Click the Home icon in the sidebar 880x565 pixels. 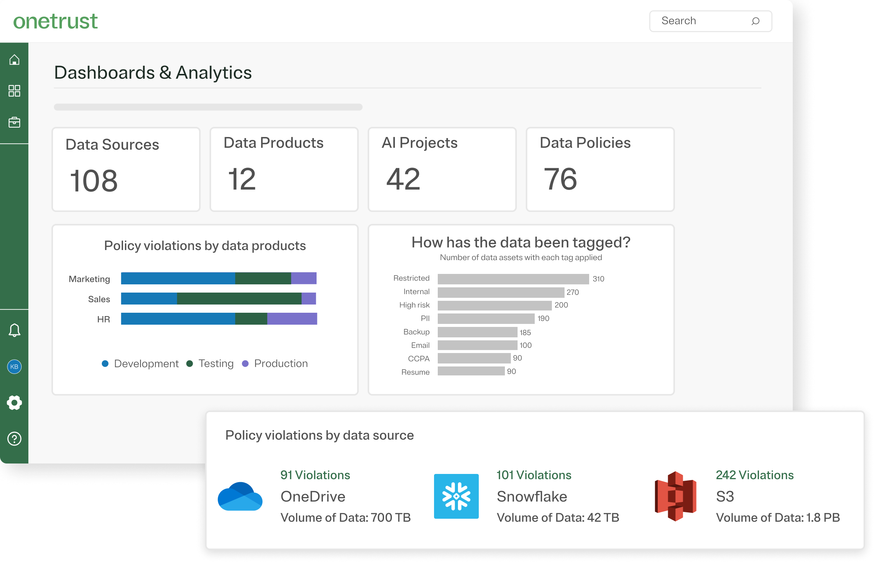pyautogui.click(x=14, y=59)
